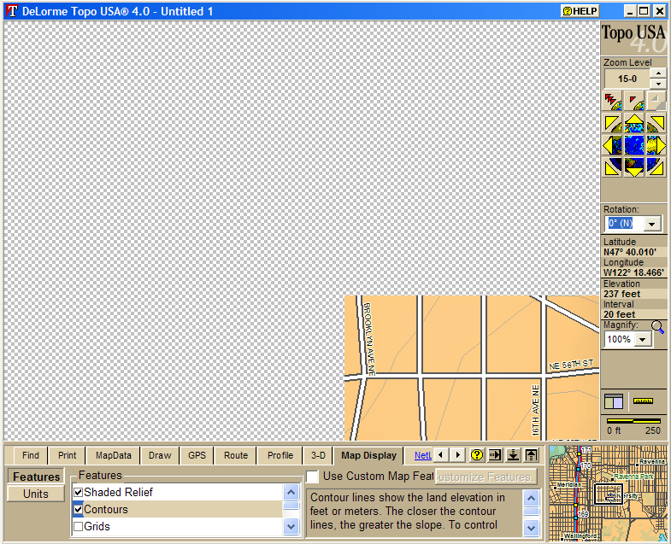Screen dimensions: 671x544
Task: Pan the map northeast with the arrow
Action: point(656,123)
